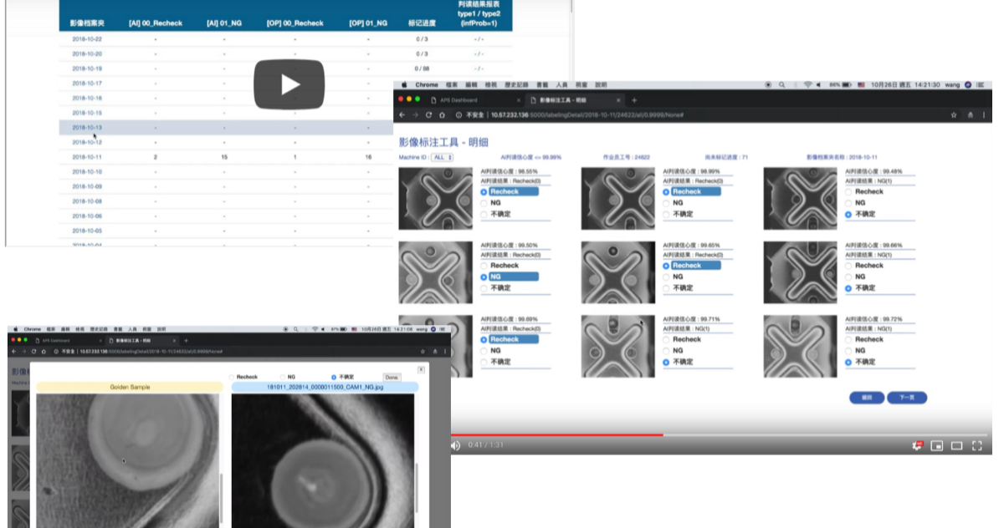This screenshot has width=1004, height=528.
Task: Click the [AI] 01_NG column header
Action: click(x=224, y=23)
